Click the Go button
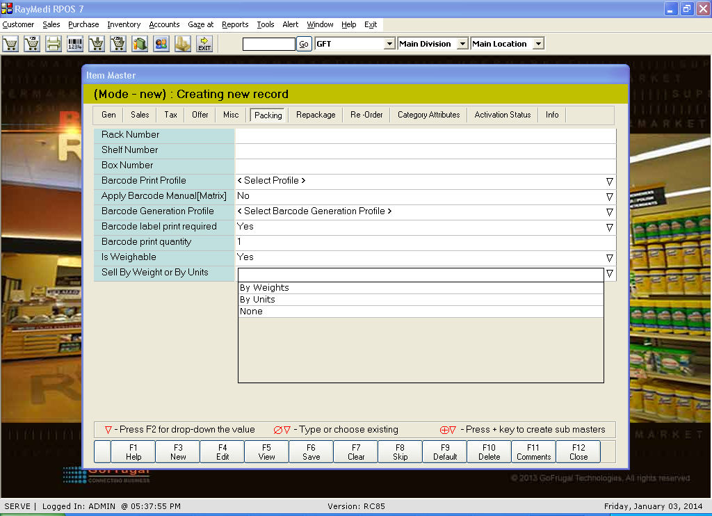 click(x=304, y=44)
